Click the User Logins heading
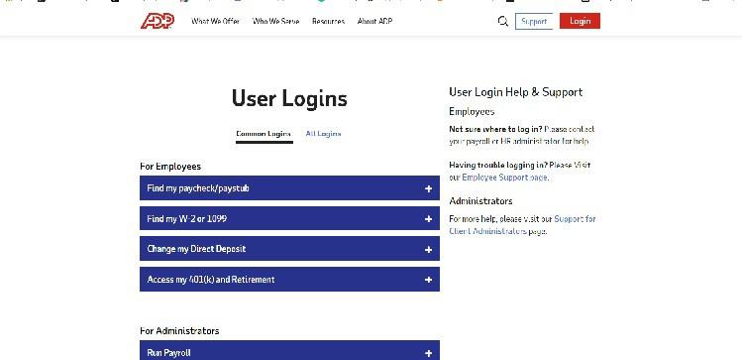Screen dimensions: 742x360 point(289,98)
